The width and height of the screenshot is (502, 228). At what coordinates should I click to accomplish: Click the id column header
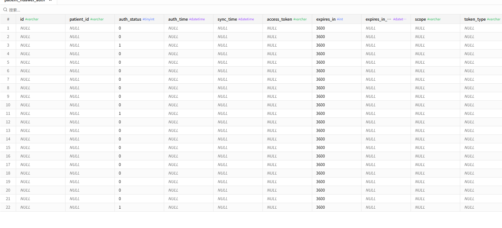pyautogui.click(x=41, y=19)
